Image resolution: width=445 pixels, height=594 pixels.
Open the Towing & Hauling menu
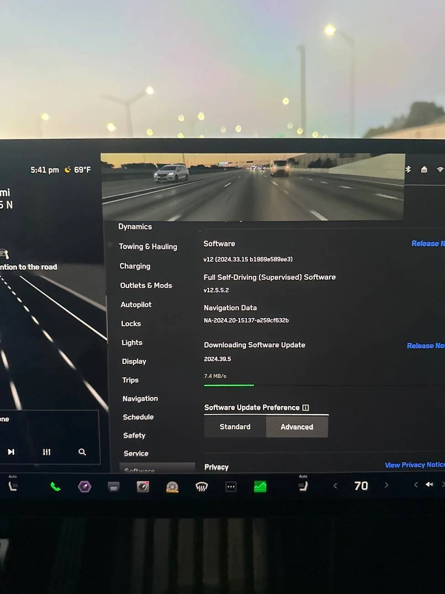[x=148, y=247]
